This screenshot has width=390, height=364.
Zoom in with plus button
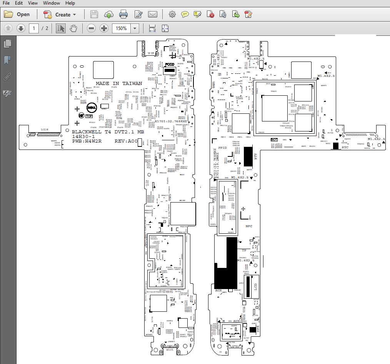coord(104,28)
